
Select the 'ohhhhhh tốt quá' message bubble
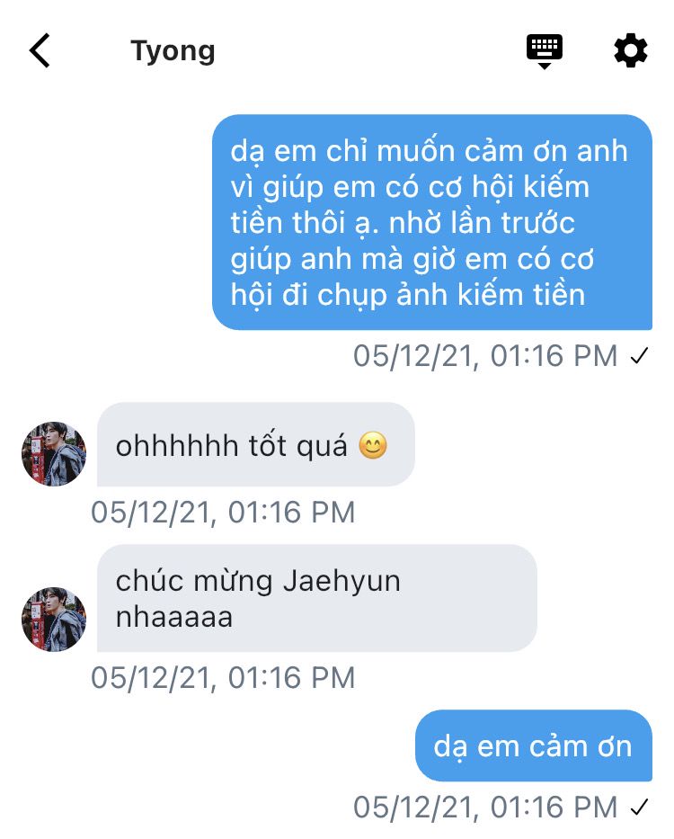coord(256,444)
